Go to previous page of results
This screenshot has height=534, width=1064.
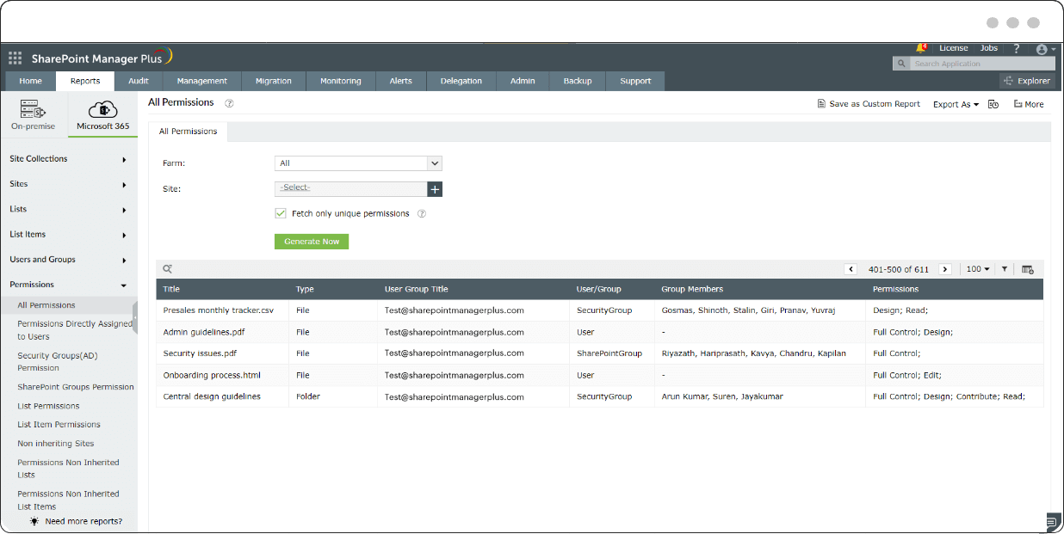pos(851,269)
